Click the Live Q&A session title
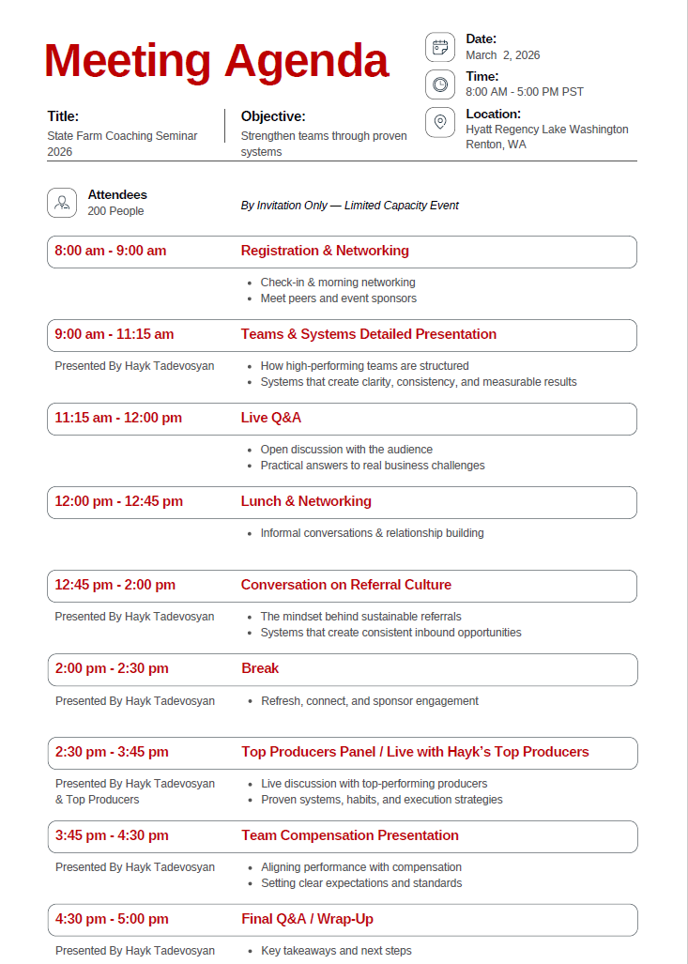The width and height of the screenshot is (688, 964). (270, 418)
